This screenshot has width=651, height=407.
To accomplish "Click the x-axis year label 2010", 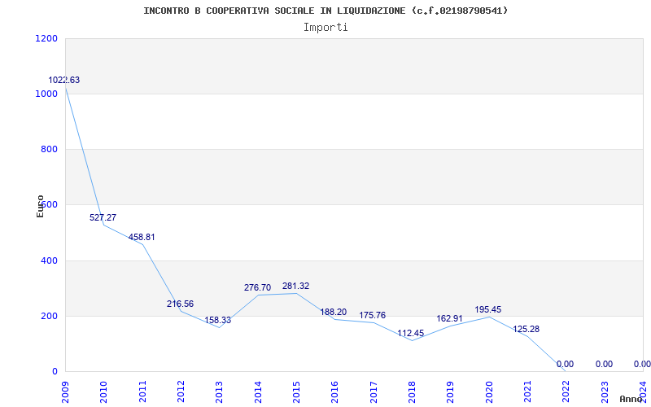I will click(x=104, y=392).
